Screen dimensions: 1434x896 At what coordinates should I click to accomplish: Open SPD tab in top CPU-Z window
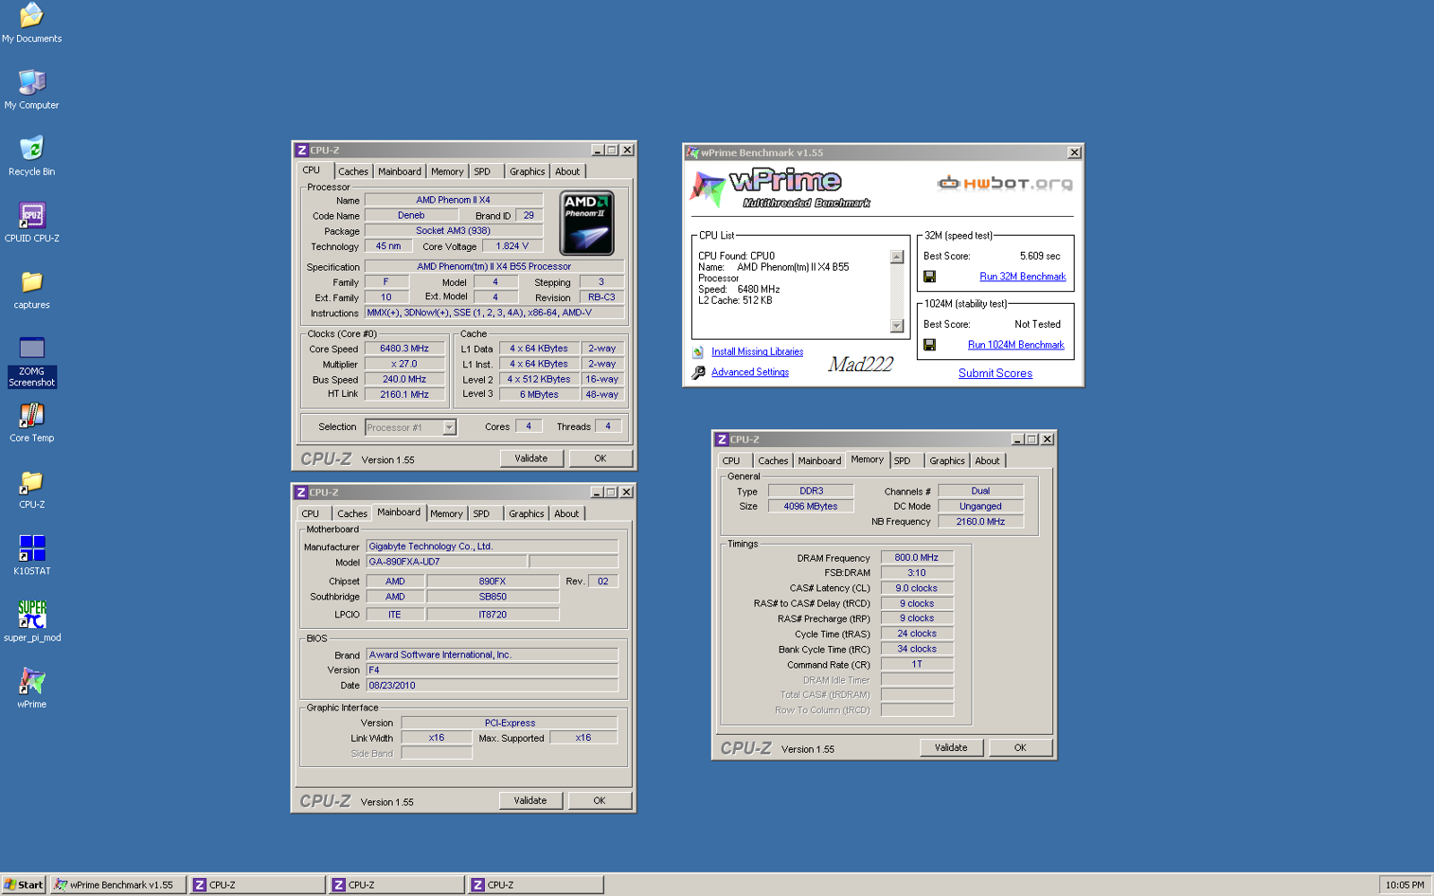[482, 171]
